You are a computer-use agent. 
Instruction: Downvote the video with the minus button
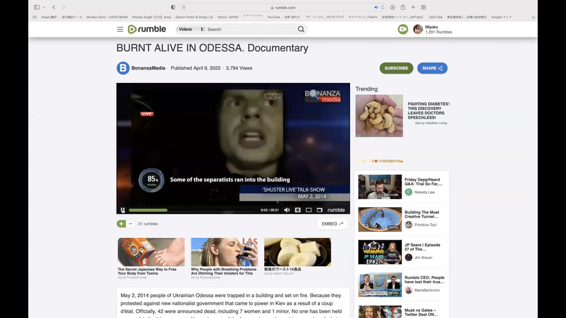131,224
